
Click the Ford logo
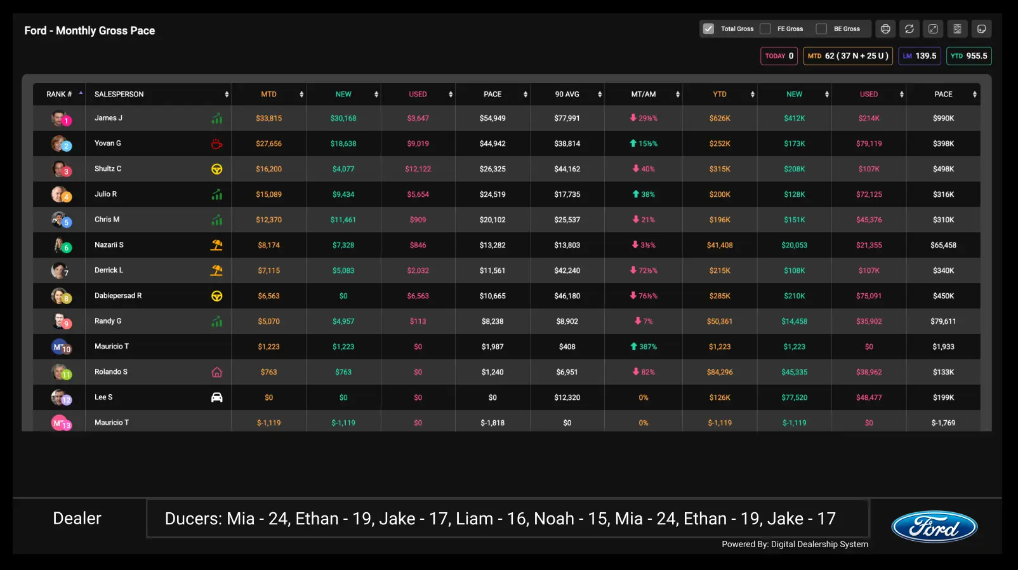934,527
